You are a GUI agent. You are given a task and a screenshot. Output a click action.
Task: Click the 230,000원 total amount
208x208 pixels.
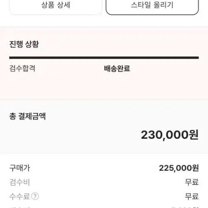point(170,135)
